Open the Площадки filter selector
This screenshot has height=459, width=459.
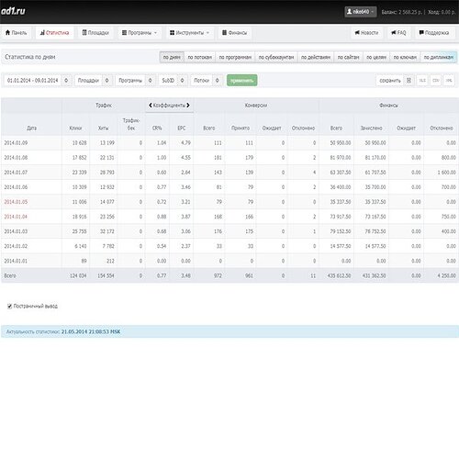pos(93,81)
